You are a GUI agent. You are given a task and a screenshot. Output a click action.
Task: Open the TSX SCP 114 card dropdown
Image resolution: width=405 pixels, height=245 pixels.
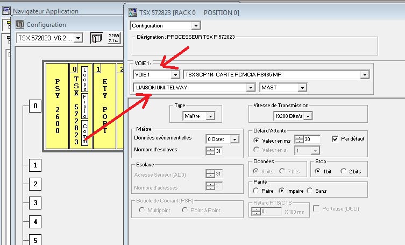[x=365, y=75]
